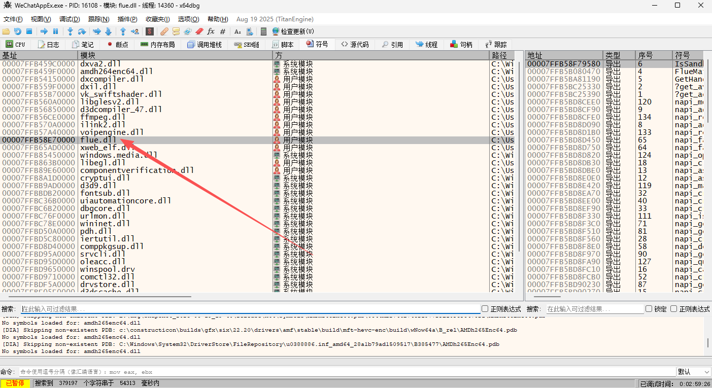Click the Execute Till Return icon
This screenshot has width=712, height=388.
[x=123, y=31]
